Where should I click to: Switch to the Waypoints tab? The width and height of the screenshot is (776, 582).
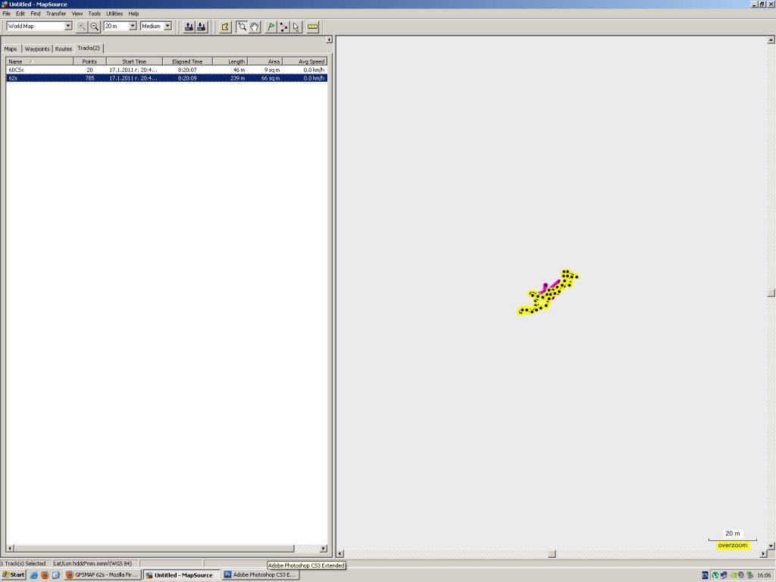(x=37, y=49)
